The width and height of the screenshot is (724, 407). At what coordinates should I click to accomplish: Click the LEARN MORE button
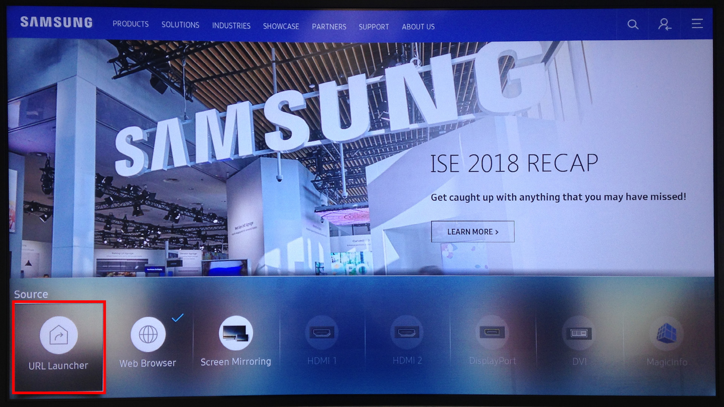473,232
